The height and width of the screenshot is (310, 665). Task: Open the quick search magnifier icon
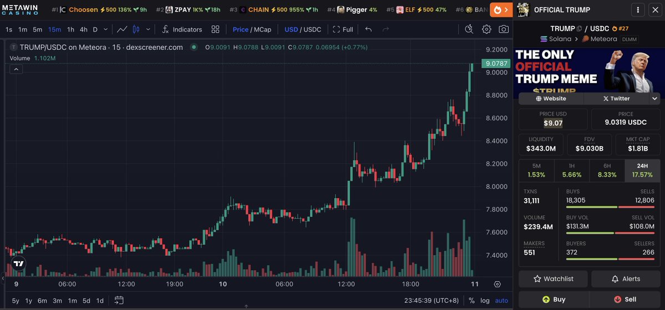469,29
